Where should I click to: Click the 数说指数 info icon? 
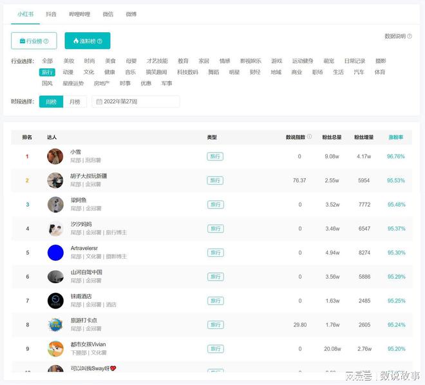[x=309, y=136]
